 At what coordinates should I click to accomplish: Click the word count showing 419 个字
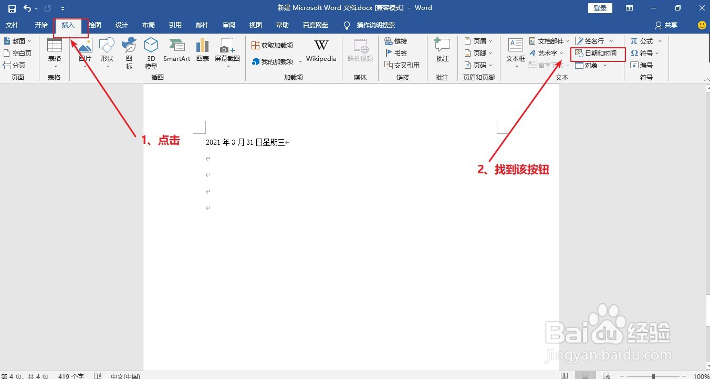point(71,376)
